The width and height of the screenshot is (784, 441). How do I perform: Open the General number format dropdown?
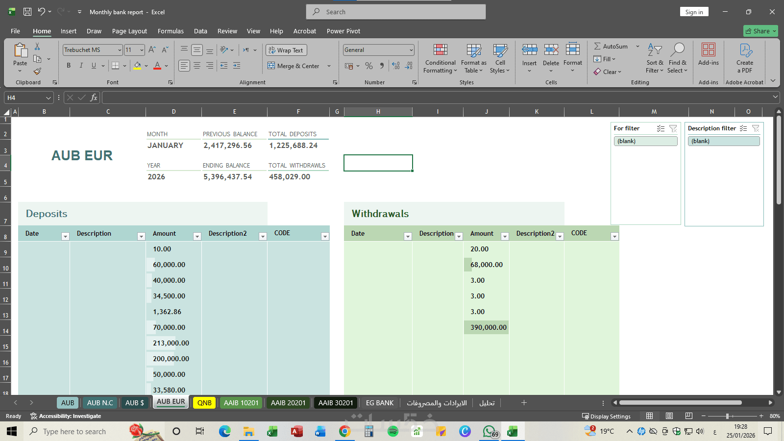pos(411,50)
